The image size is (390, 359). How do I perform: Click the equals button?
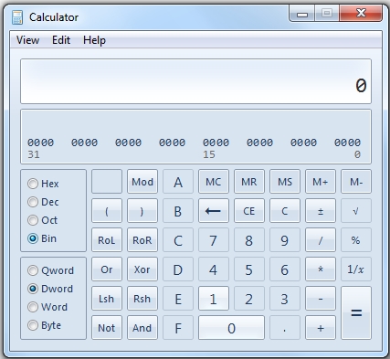click(x=356, y=312)
